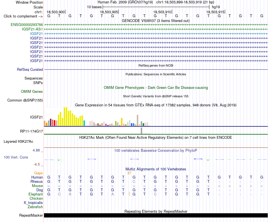Viewport: 268px width, 222px height.
Task: Click the RefSeq Curated gene line
Action: pos(156,70)
